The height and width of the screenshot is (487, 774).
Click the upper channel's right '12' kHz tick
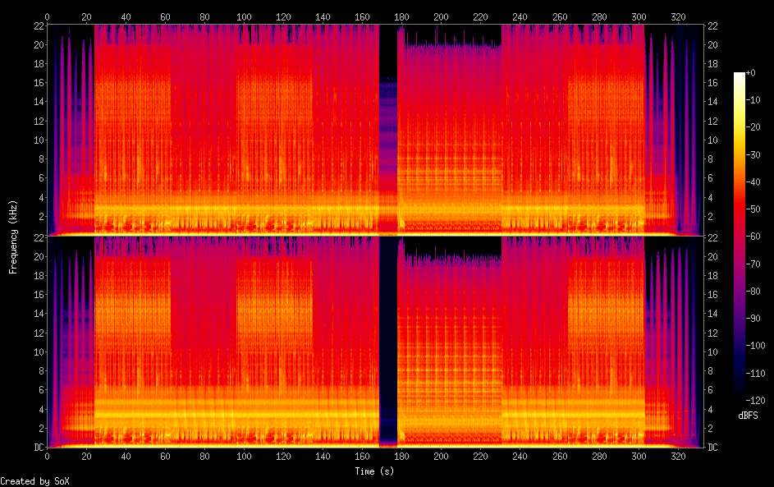[712, 121]
